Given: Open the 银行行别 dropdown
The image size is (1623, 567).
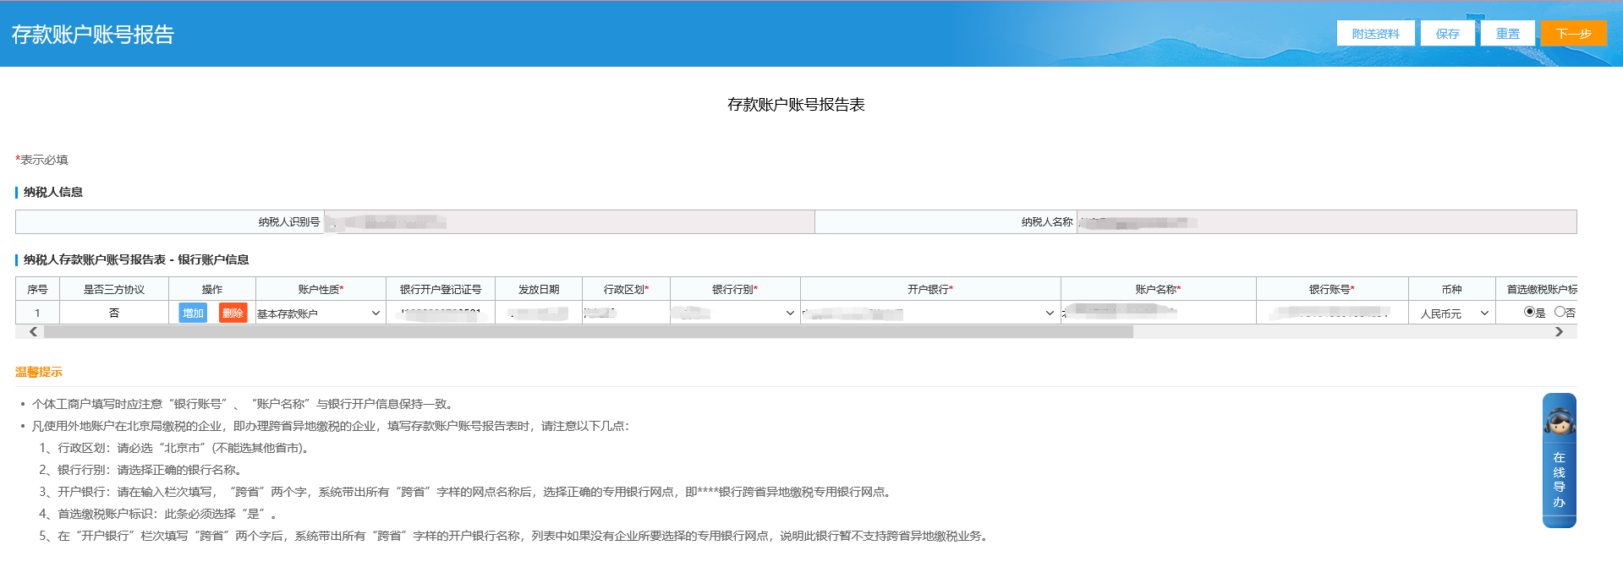Looking at the screenshot, I should point(734,313).
